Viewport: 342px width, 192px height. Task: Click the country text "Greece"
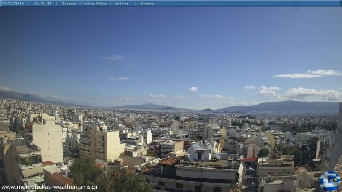[147, 4]
